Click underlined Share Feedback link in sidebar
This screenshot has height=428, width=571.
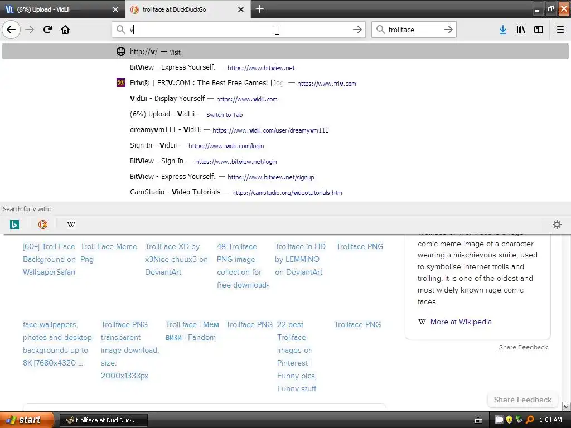pyautogui.click(x=523, y=347)
